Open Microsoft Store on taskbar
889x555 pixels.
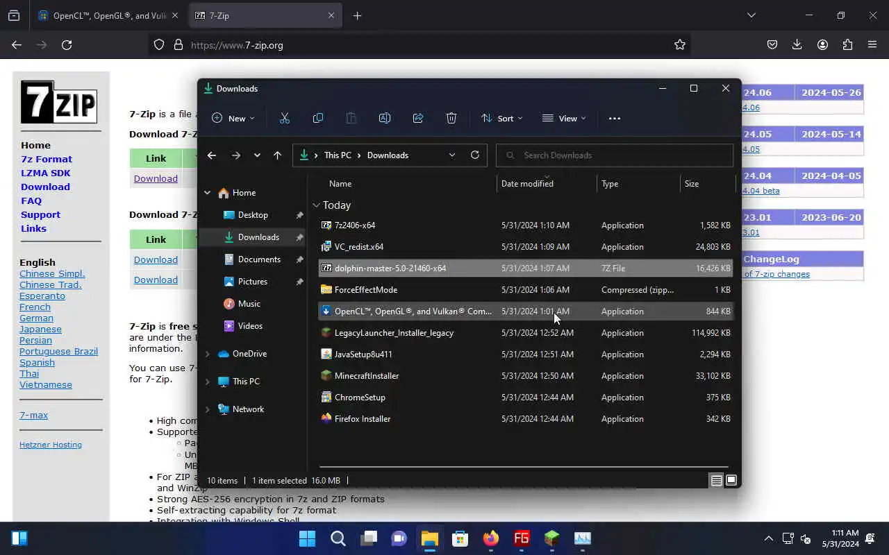click(460, 538)
